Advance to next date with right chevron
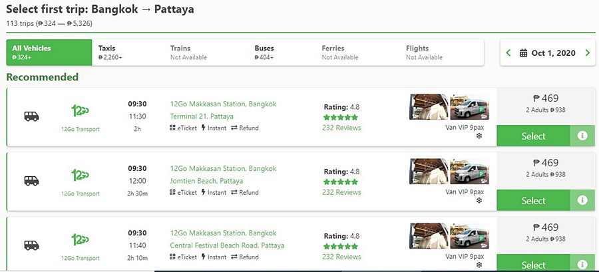Viewport: 599px width, 272px height. click(x=588, y=53)
